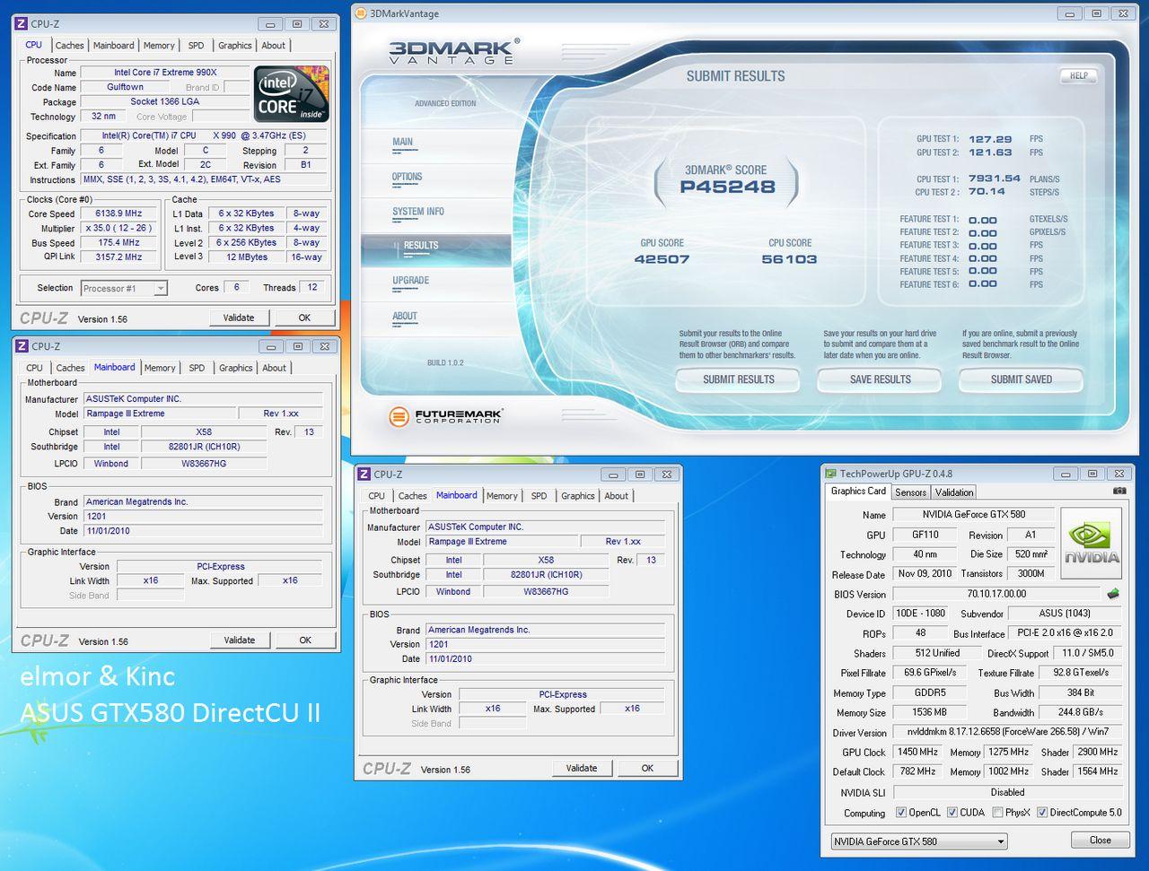Image resolution: width=1149 pixels, height=871 pixels.
Task: Click the NVIDIA logo in GPU-Z
Action: 1092,544
